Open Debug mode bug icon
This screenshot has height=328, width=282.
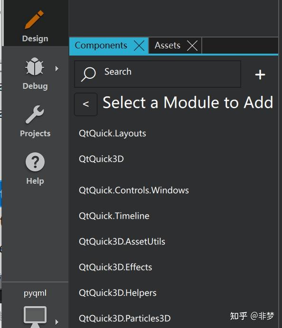coord(35,66)
